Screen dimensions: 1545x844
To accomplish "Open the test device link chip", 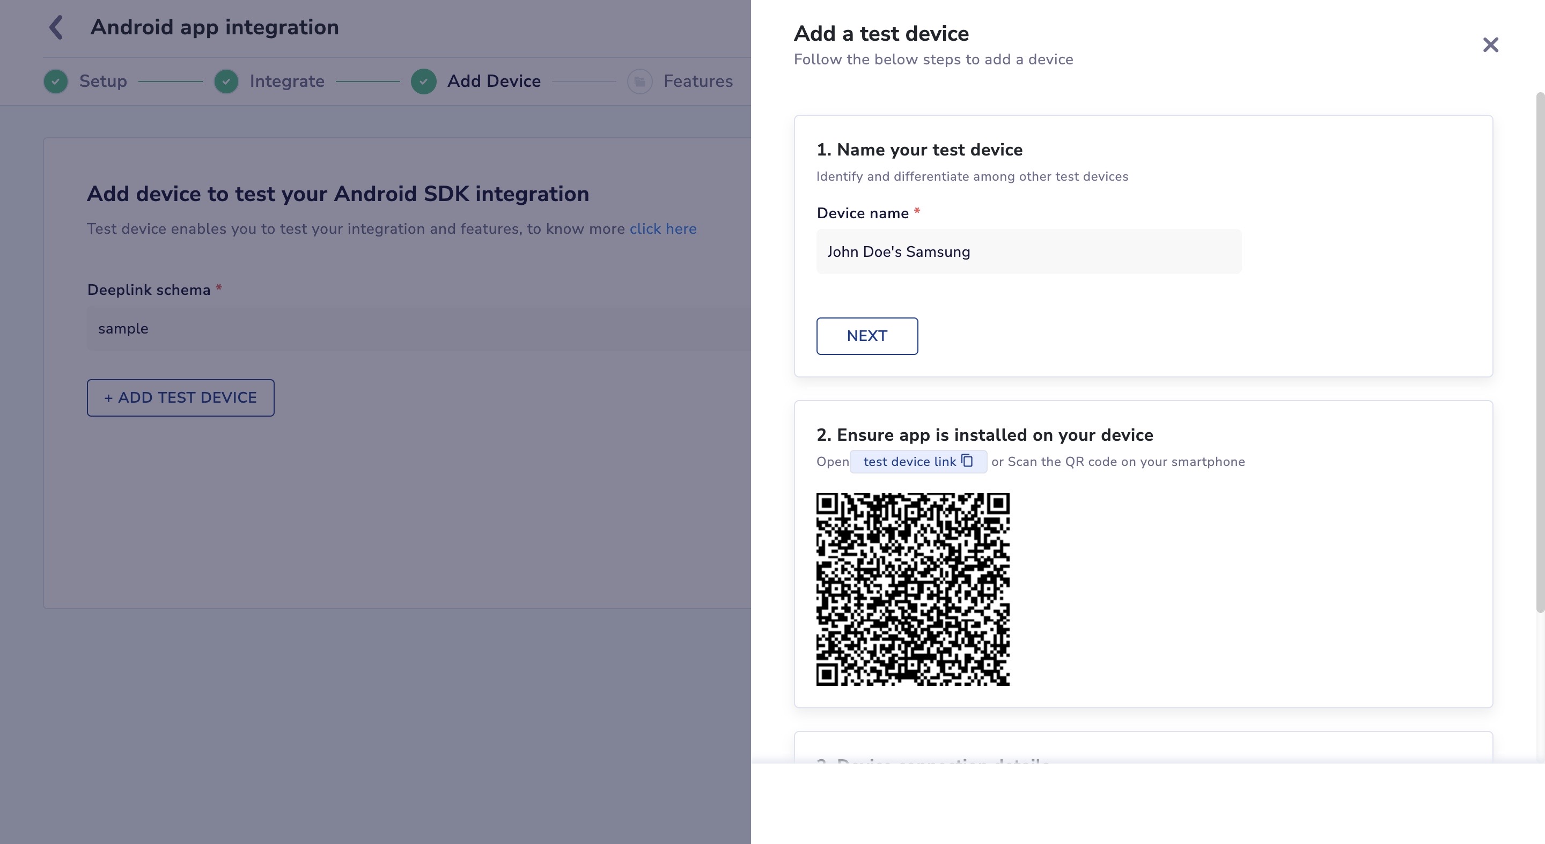I will tap(909, 462).
